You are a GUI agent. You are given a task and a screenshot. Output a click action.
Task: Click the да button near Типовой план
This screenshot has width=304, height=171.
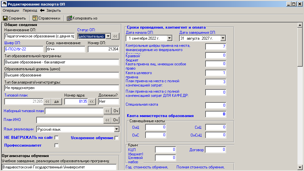pos(56,101)
